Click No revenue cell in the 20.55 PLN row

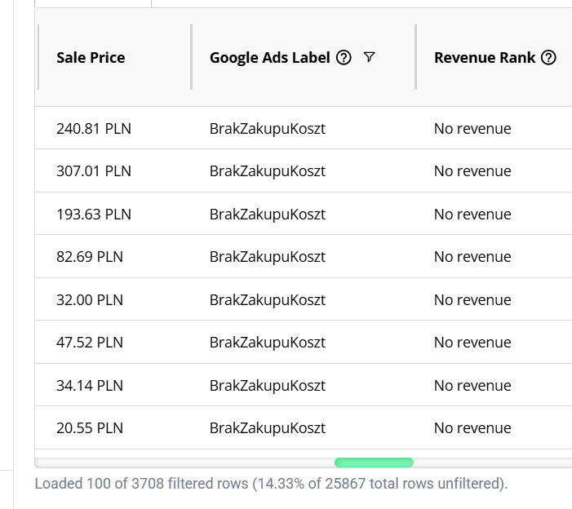[x=472, y=428]
